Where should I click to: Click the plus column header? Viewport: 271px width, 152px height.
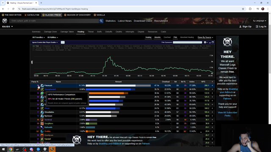click(x=212, y=81)
